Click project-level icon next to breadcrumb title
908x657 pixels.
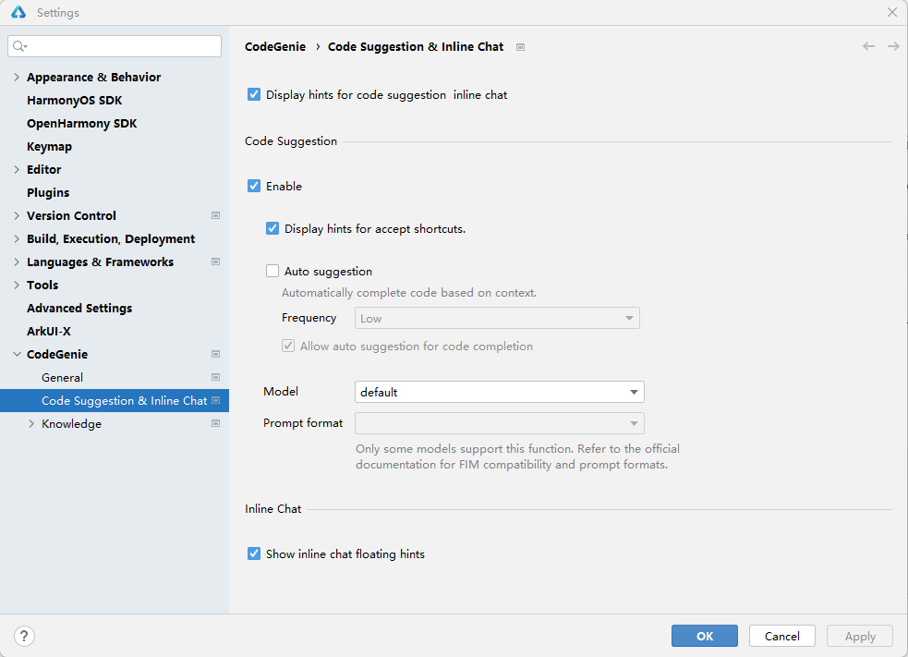(x=520, y=47)
